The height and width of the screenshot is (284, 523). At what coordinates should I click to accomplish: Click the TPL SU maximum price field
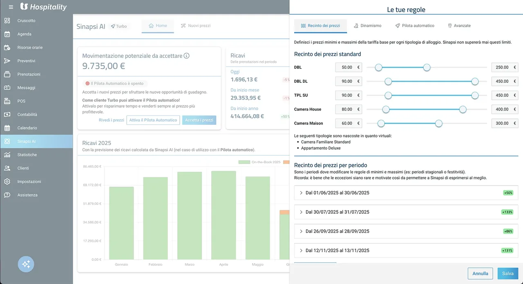[505, 95]
